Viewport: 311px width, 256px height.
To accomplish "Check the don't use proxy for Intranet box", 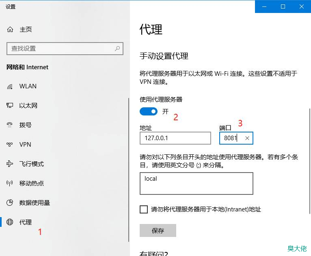I will [144, 209].
